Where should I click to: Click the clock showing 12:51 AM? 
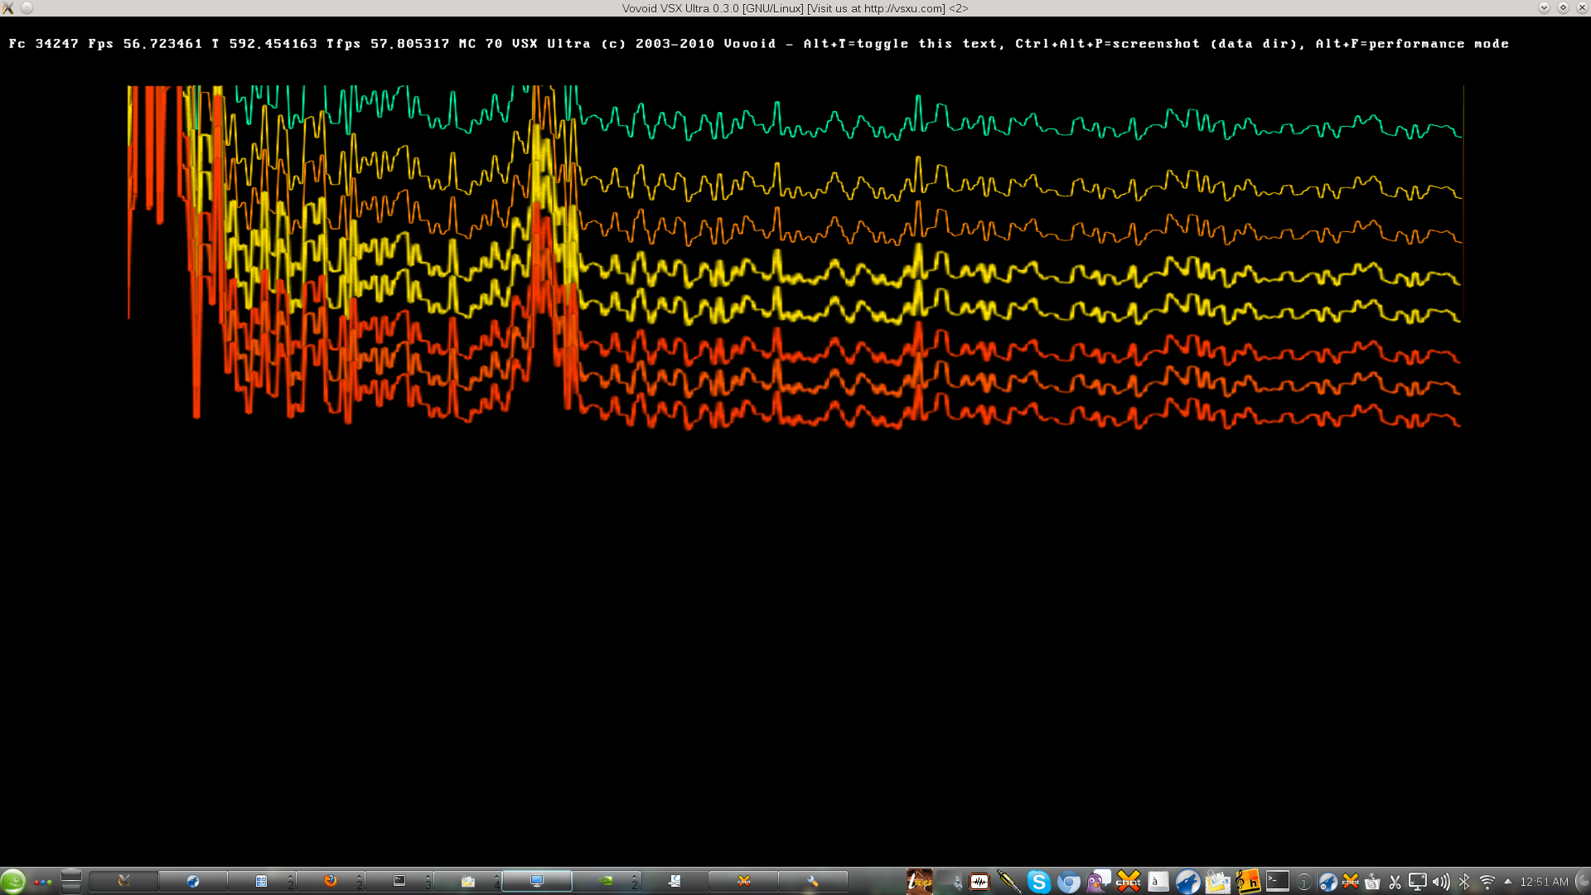tap(1544, 882)
